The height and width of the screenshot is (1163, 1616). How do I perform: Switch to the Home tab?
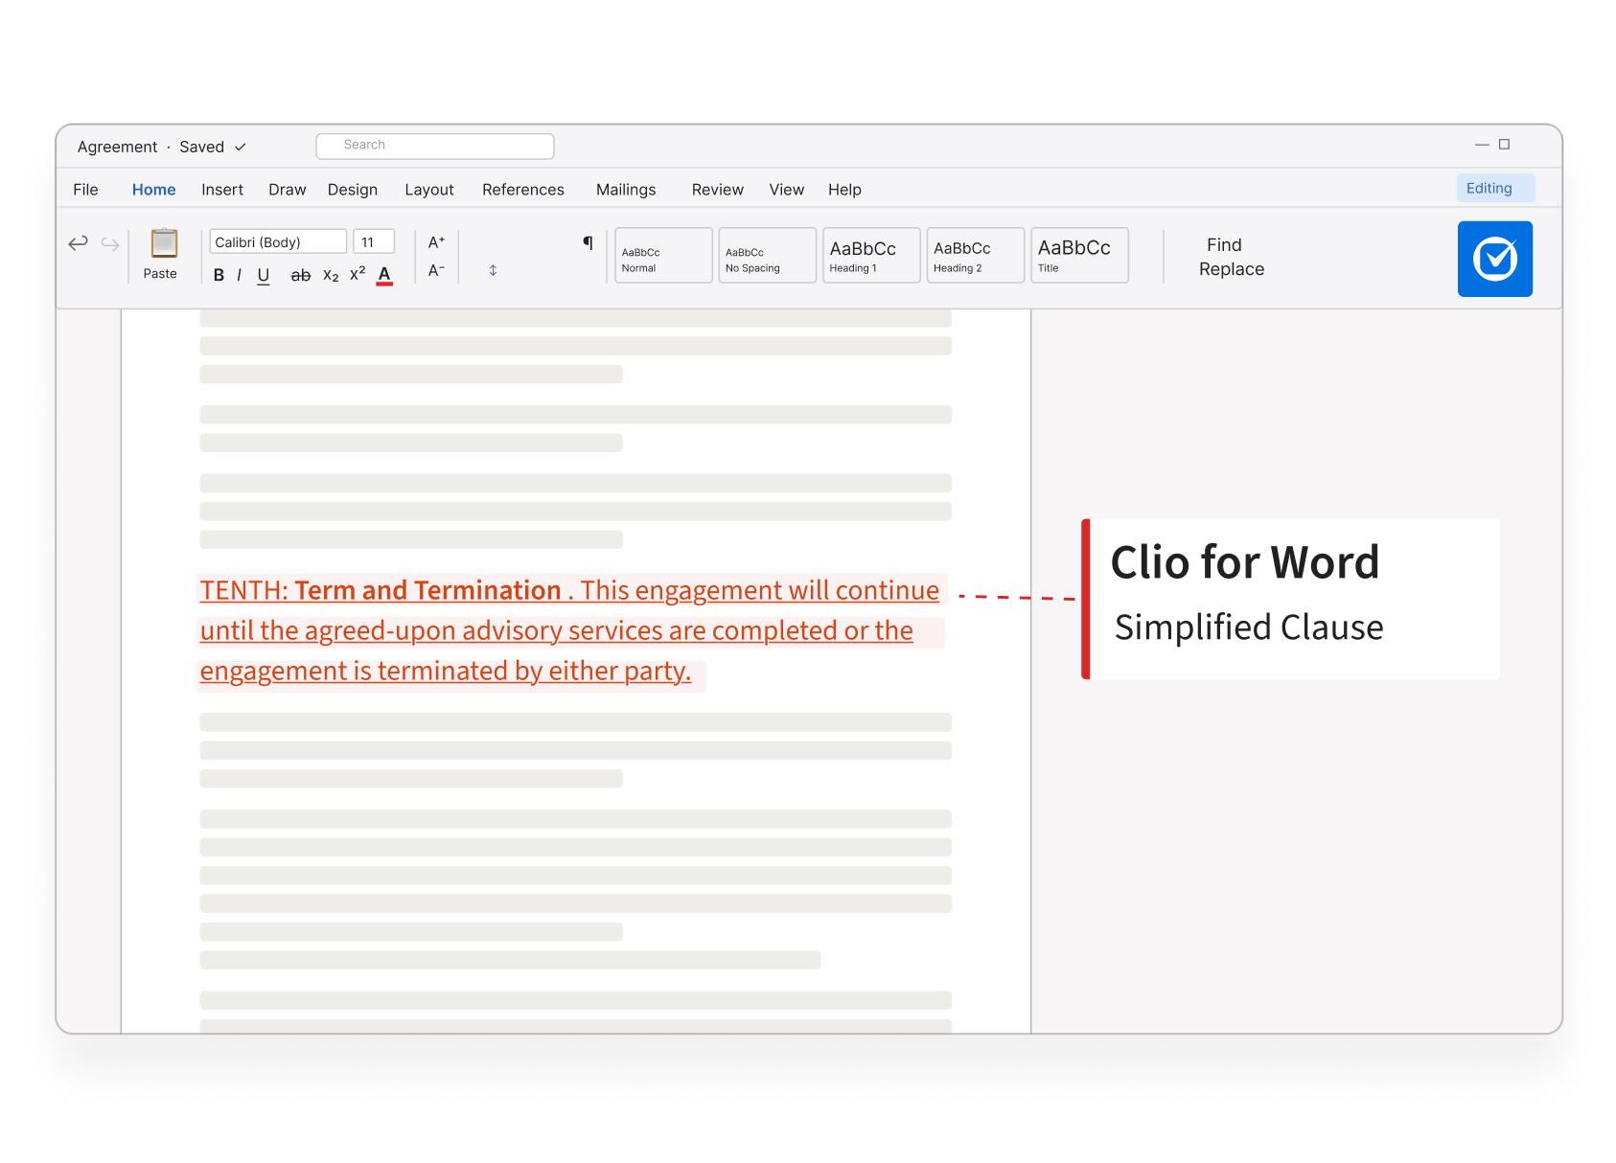tap(154, 190)
